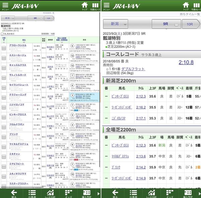Open highlighted previous race cell of テラフォーミング
Image resolution: width=201 pixels, height=198 pixels.
click(x=84, y=97)
